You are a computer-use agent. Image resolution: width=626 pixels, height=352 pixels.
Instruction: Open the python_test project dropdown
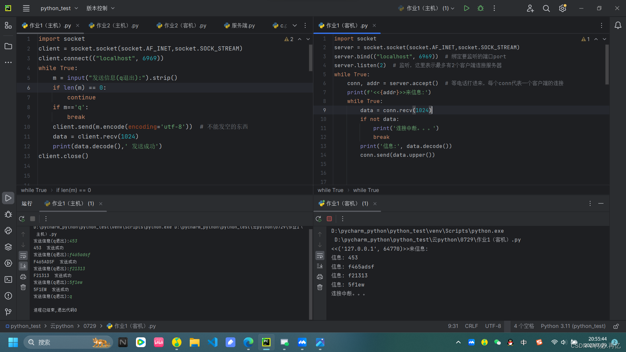tap(59, 8)
